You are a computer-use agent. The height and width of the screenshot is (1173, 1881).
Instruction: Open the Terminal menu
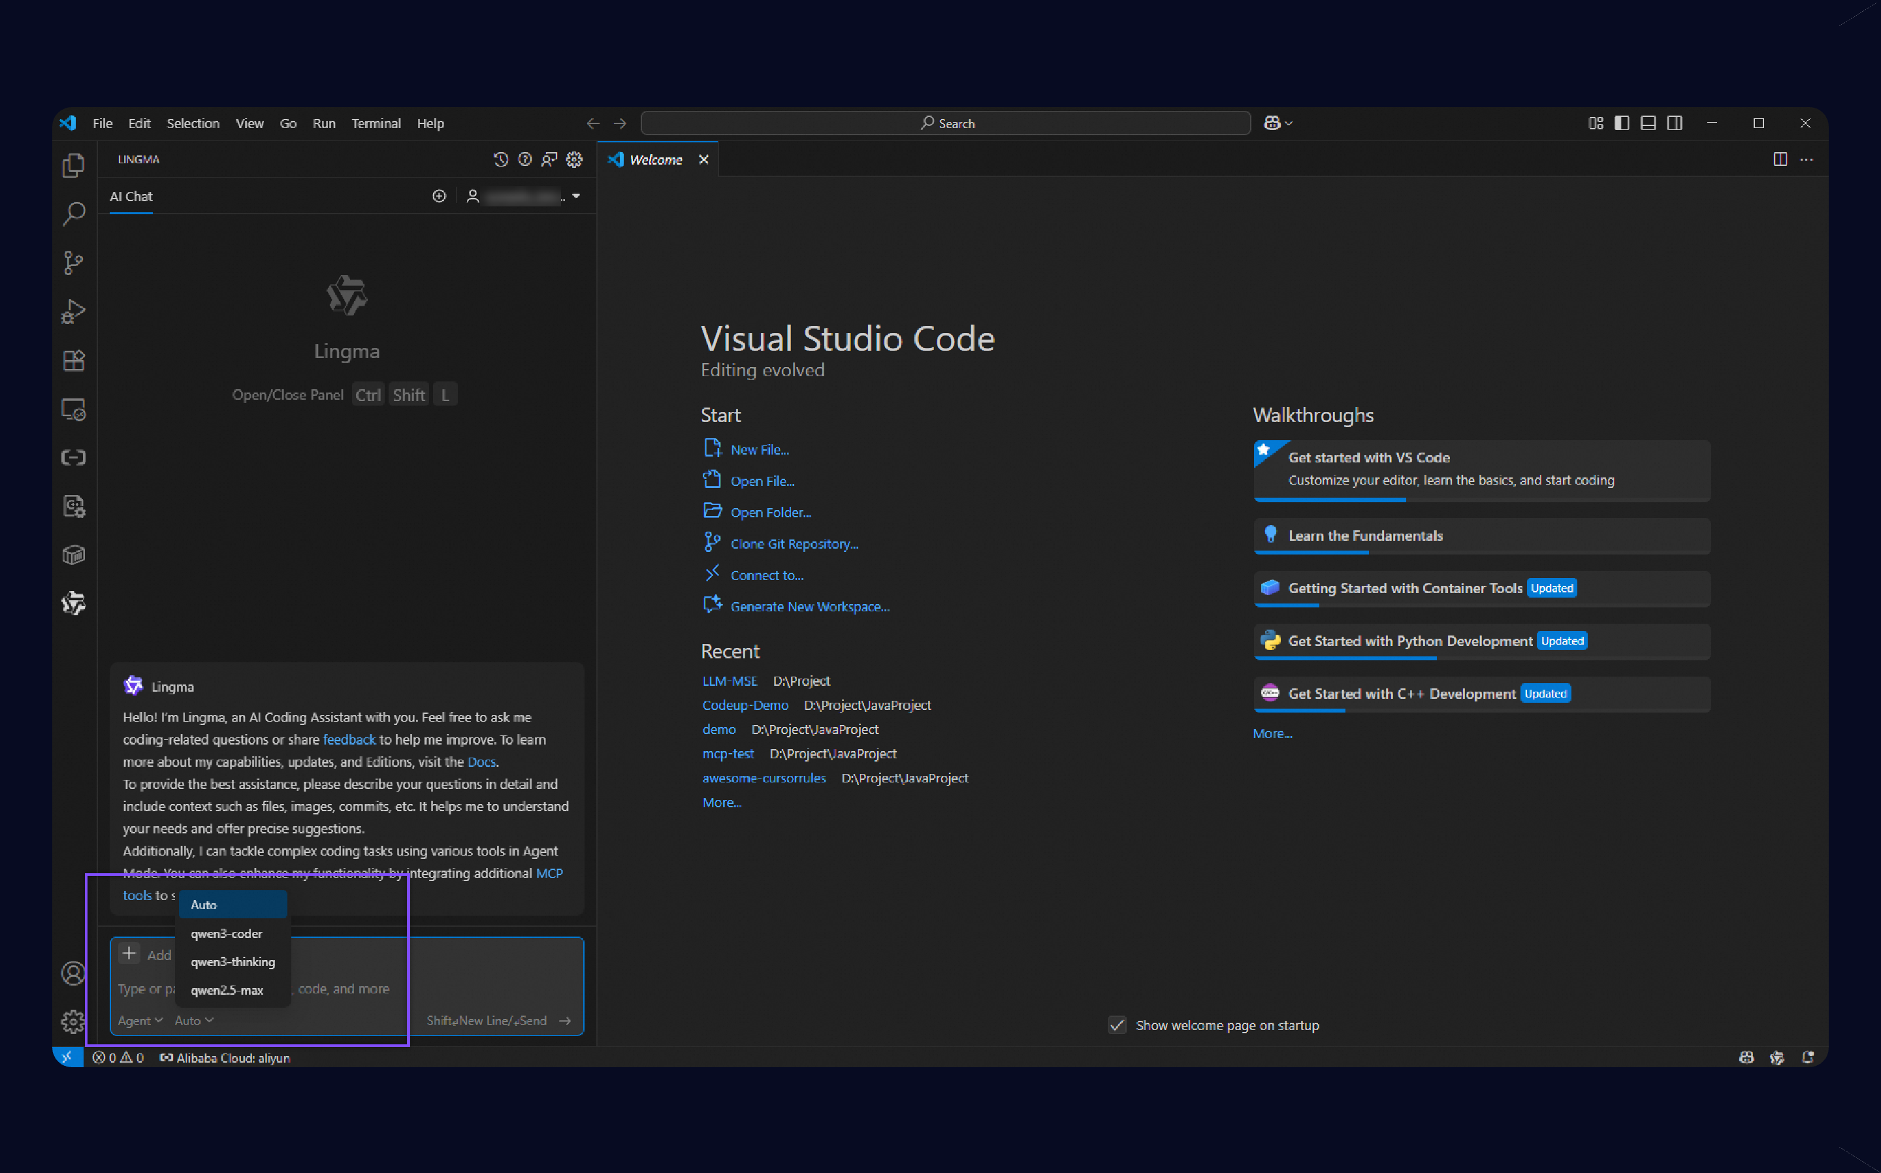click(376, 123)
